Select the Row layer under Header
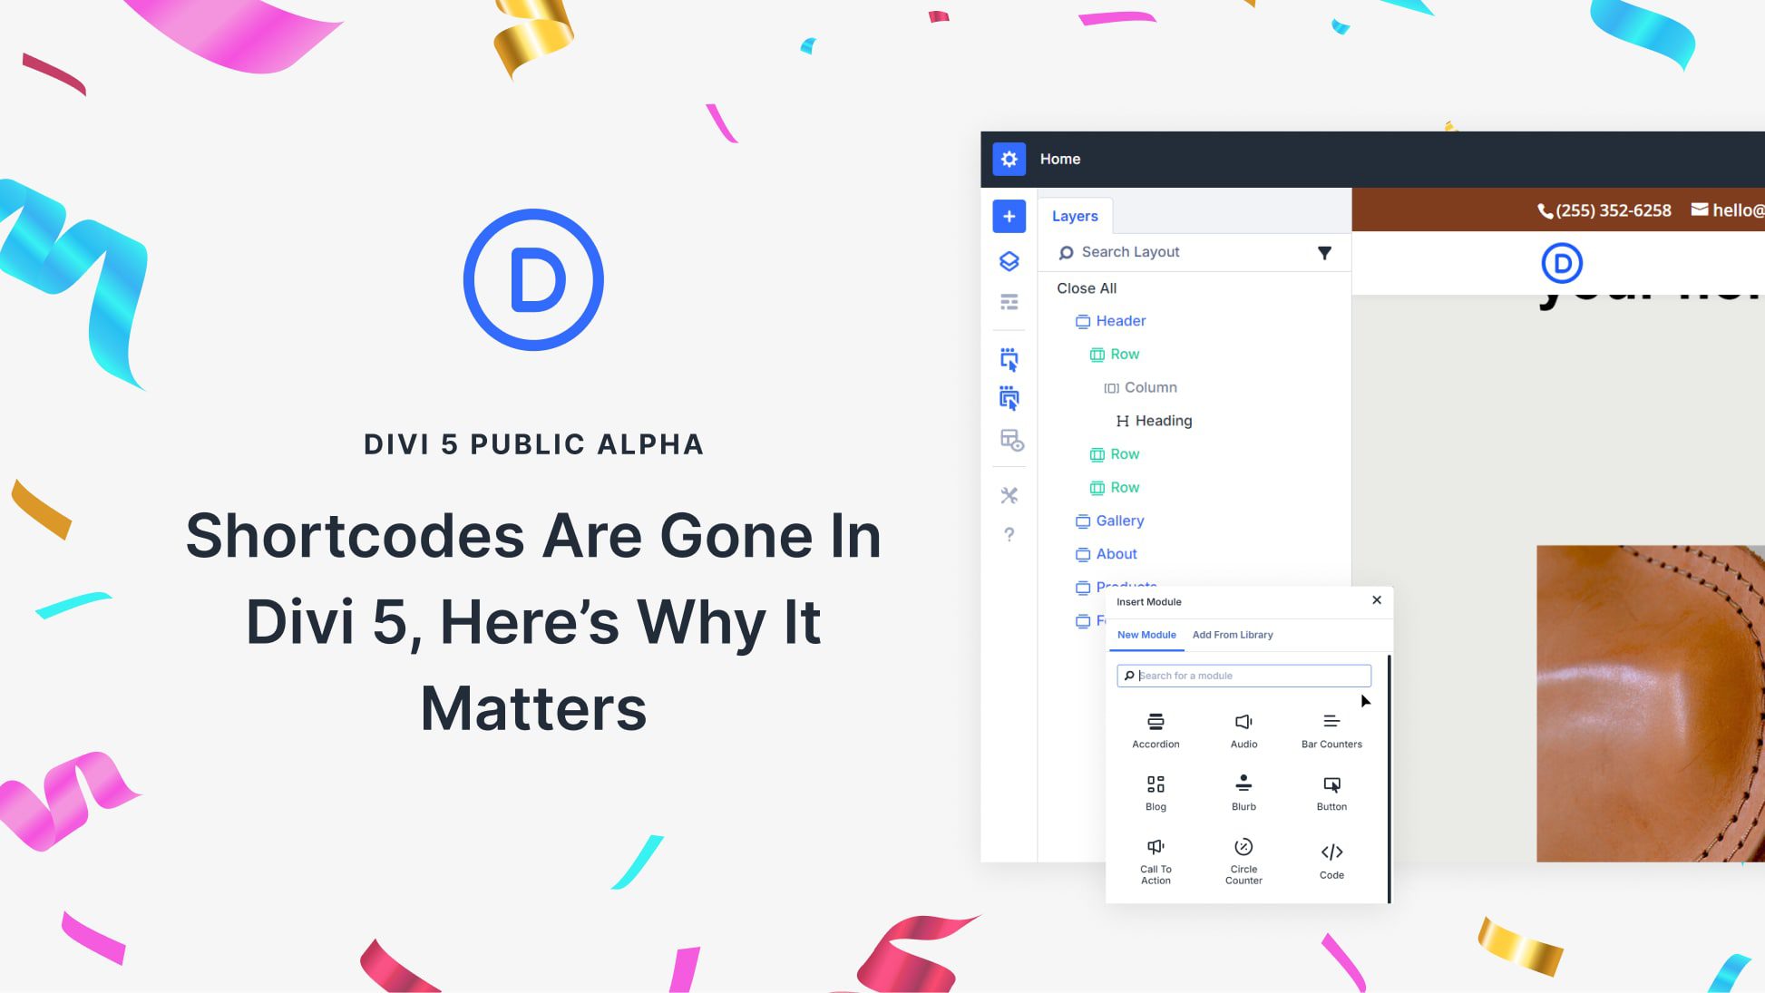 [x=1124, y=353]
